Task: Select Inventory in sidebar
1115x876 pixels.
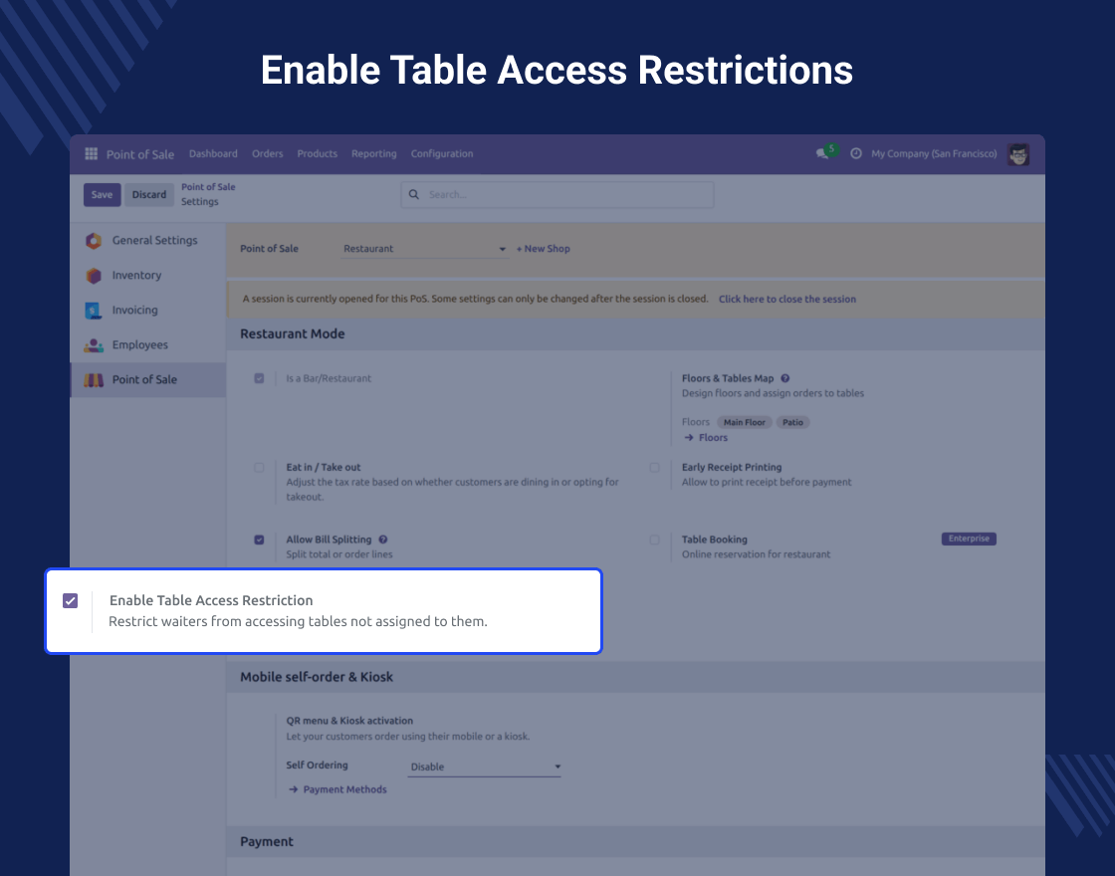Action: (148, 275)
